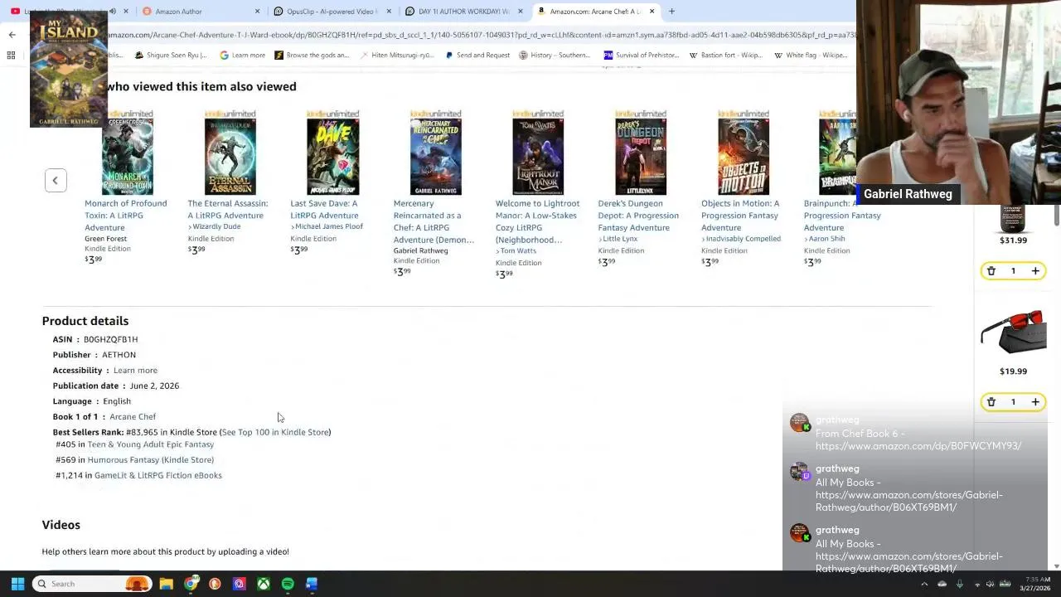The width and height of the screenshot is (1061, 597).
Task: Open Bastion fort Wikipedia bookmark
Action: pyautogui.click(x=725, y=55)
